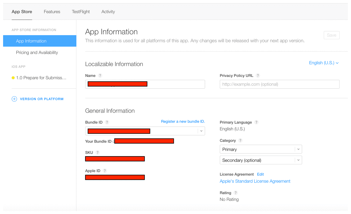Click the SKU question mark icon
Screen dimensions: 351x214
pos(98,152)
